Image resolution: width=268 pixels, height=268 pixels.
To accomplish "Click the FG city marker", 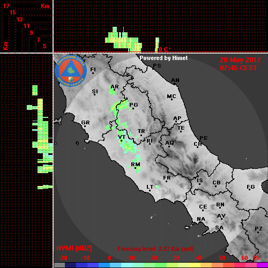I will click(x=250, y=190).
